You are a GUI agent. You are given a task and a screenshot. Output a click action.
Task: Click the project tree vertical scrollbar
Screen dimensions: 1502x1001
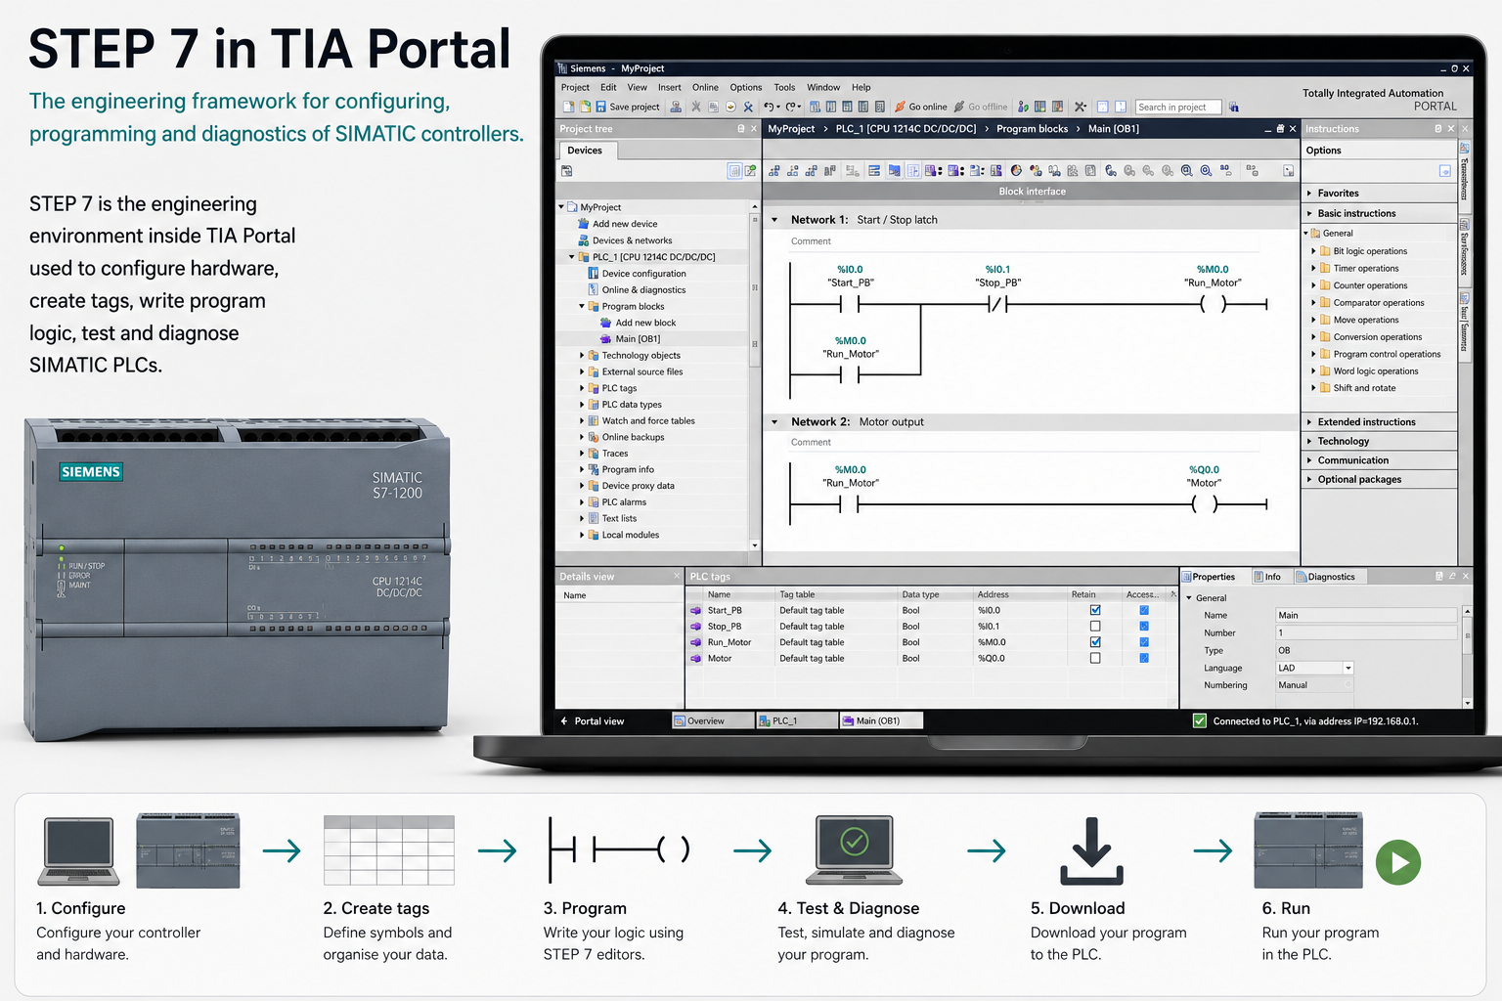754,376
